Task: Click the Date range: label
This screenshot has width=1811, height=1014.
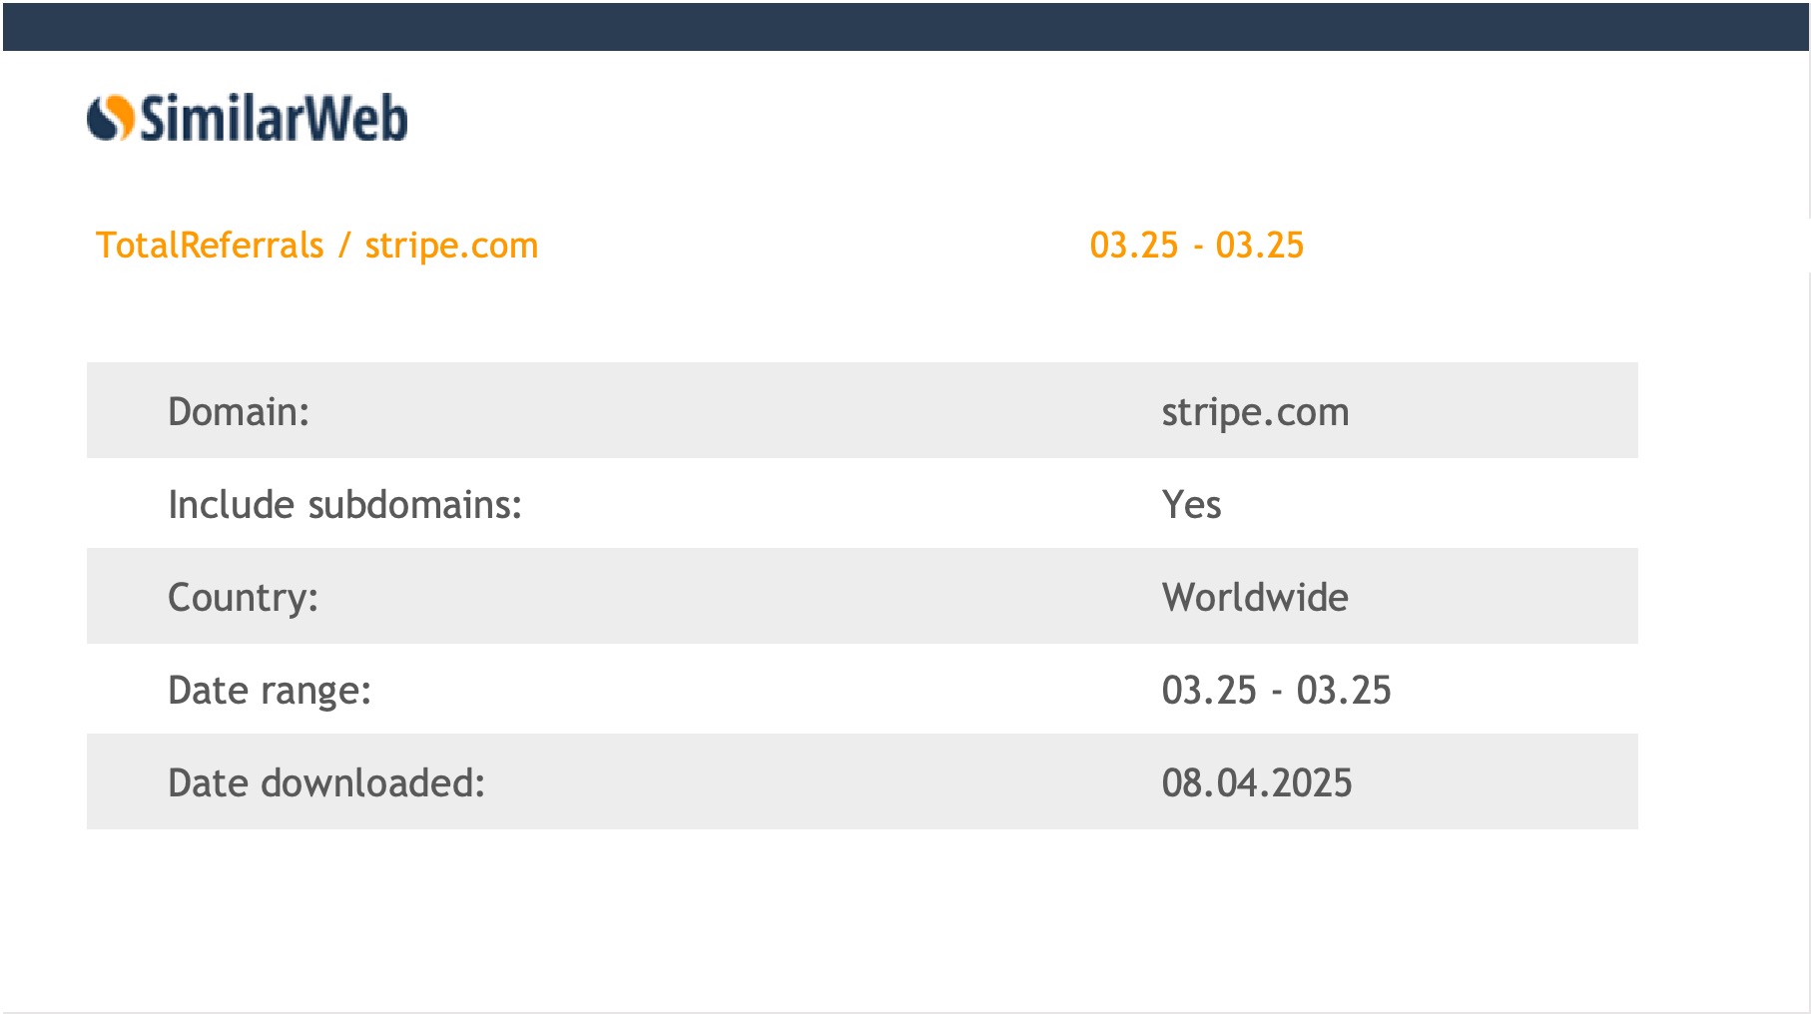Action: click(270, 691)
